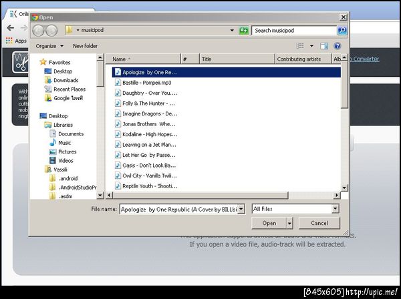Select Jonas Brothers Whe... file
This screenshot has height=299, width=401.
point(146,124)
